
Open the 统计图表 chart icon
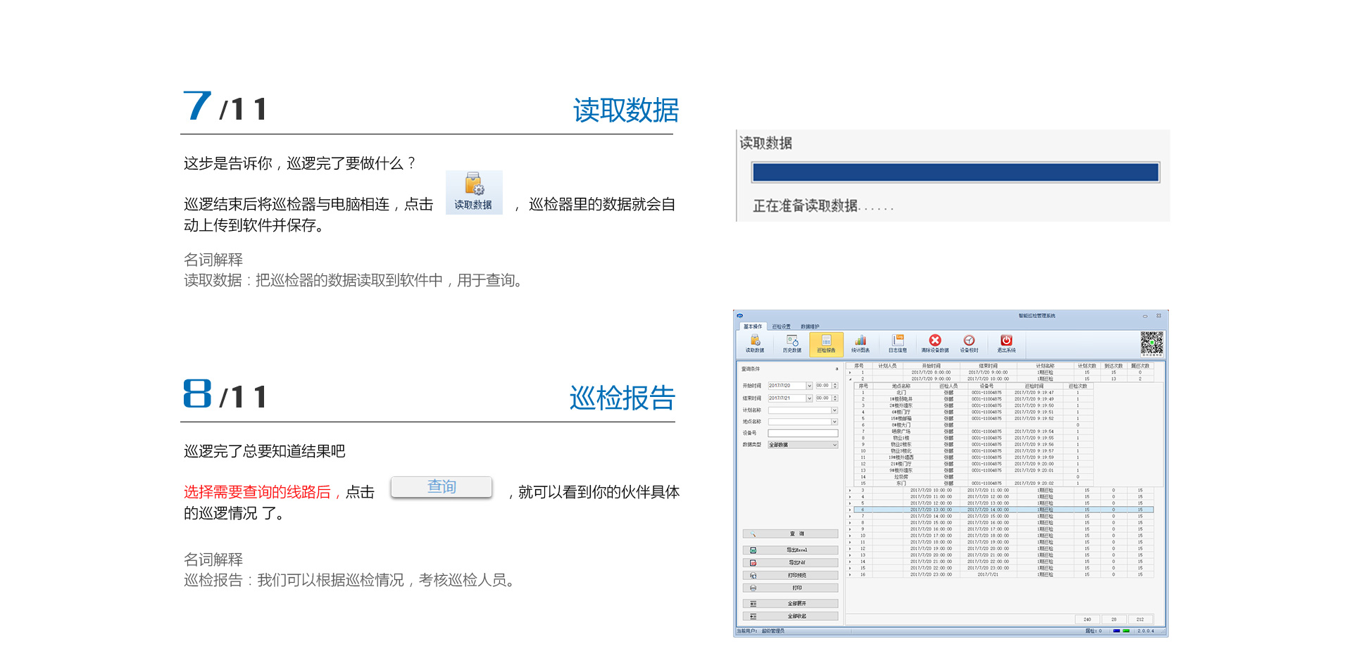coord(860,343)
